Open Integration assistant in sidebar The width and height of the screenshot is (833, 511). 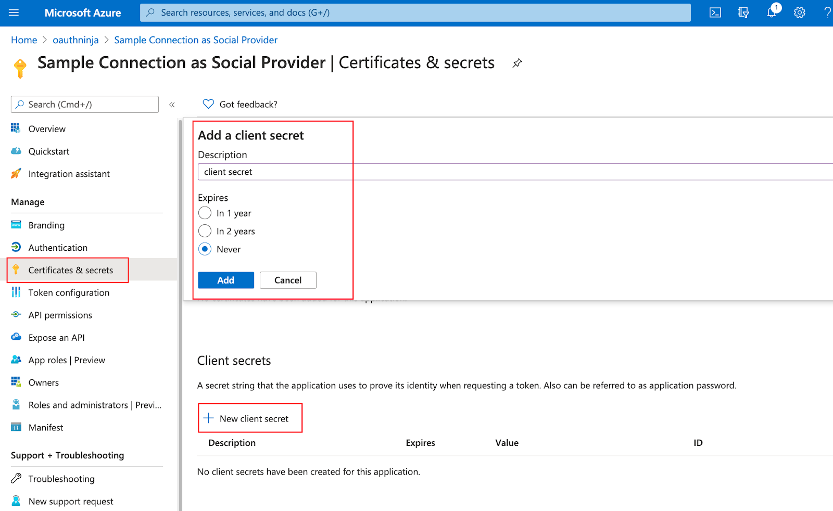pos(69,174)
